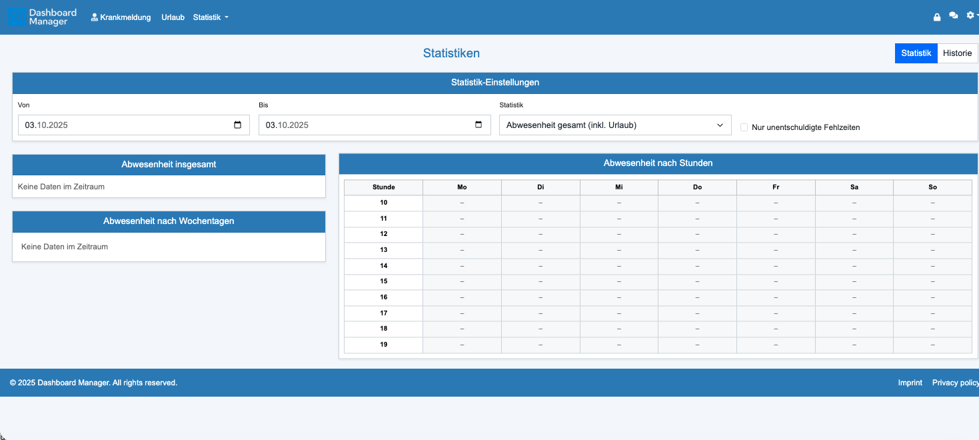Open the Statistik menu in the navbar
This screenshot has width=979, height=440.
(x=210, y=17)
